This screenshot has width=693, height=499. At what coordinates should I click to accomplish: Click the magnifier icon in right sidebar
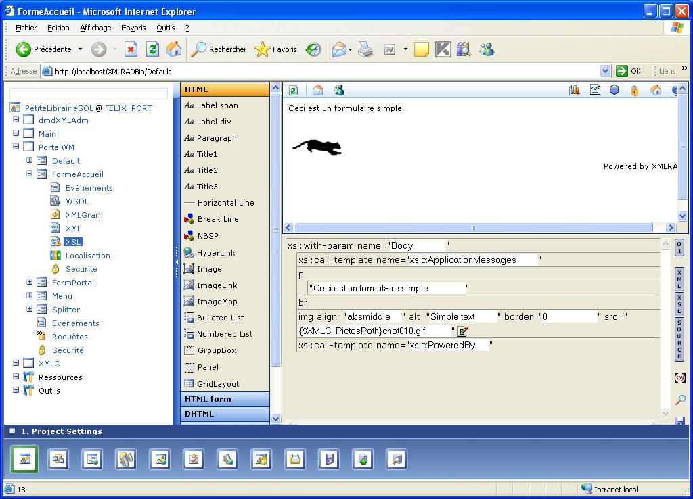(680, 400)
